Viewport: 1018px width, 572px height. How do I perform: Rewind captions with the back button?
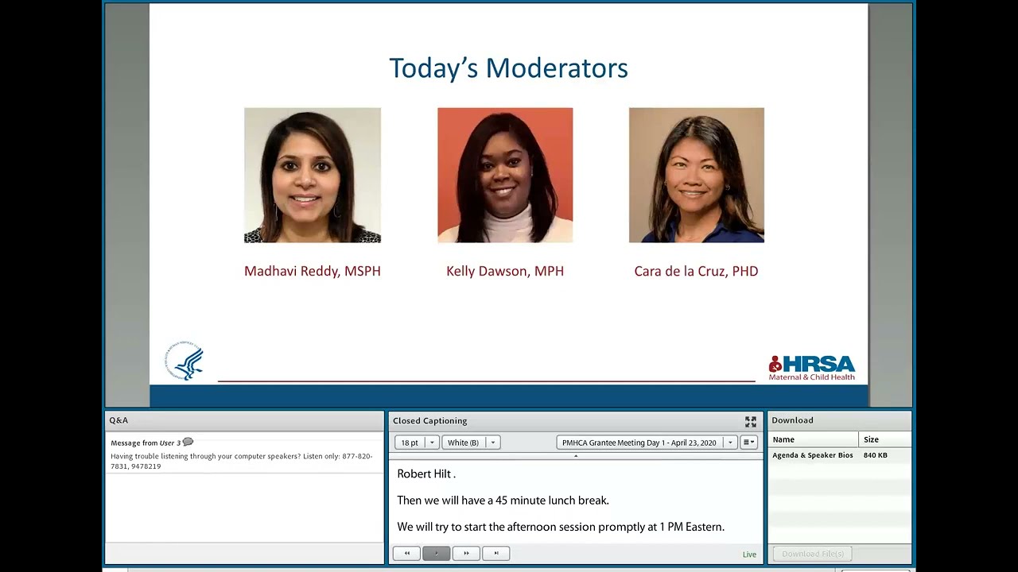pos(406,553)
